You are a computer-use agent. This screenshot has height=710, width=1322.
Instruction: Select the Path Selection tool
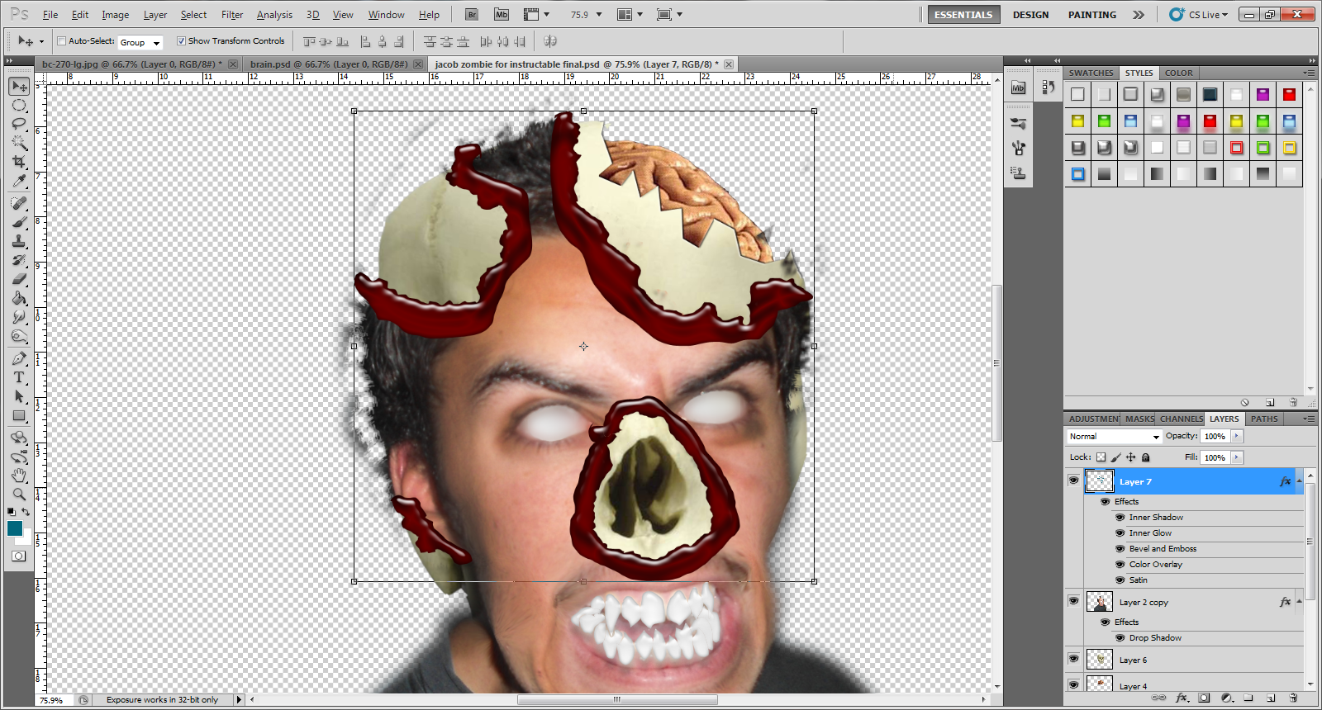pyautogui.click(x=19, y=396)
